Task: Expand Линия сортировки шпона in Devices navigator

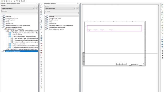Action: click(x=45, y=29)
